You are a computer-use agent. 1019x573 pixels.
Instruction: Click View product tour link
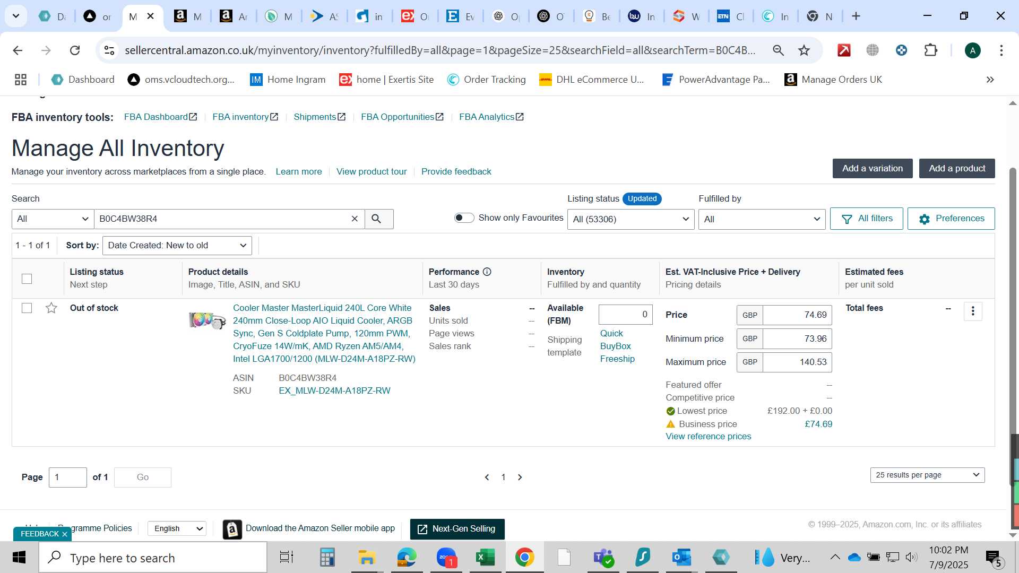[372, 171]
